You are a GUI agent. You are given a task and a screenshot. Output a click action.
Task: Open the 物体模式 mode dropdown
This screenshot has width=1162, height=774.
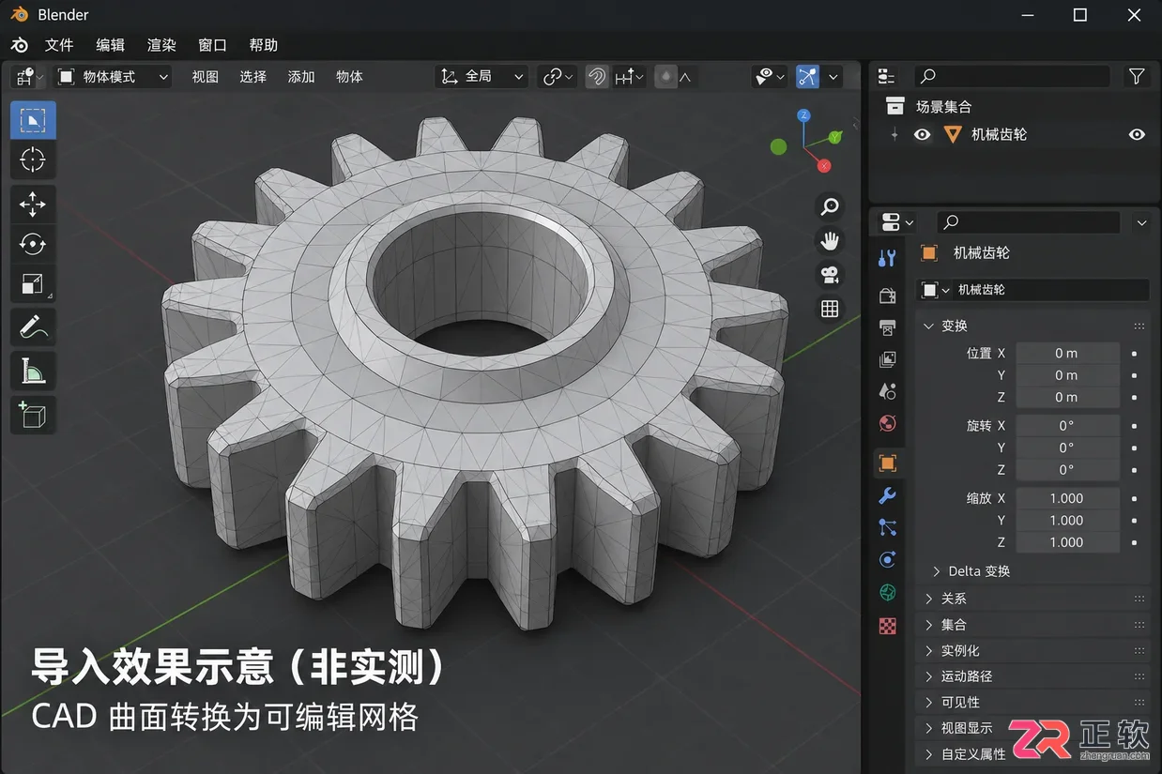(x=113, y=77)
